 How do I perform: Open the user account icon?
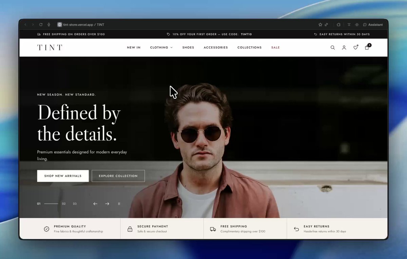coord(344,48)
